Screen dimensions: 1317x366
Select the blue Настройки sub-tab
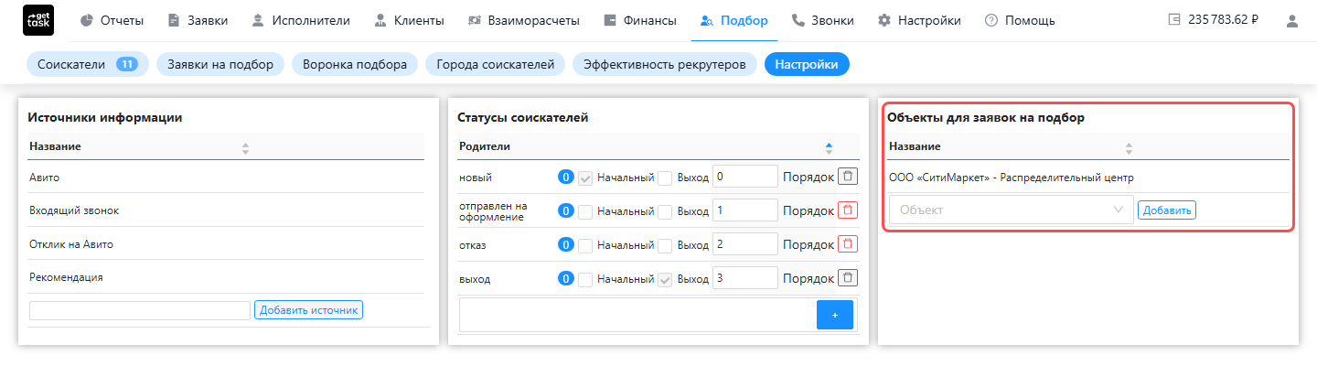(x=807, y=64)
